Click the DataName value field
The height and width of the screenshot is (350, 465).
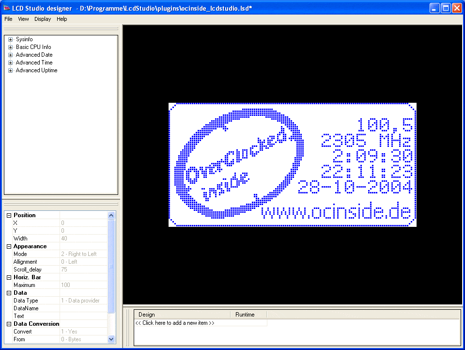pyautogui.click(x=84, y=308)
